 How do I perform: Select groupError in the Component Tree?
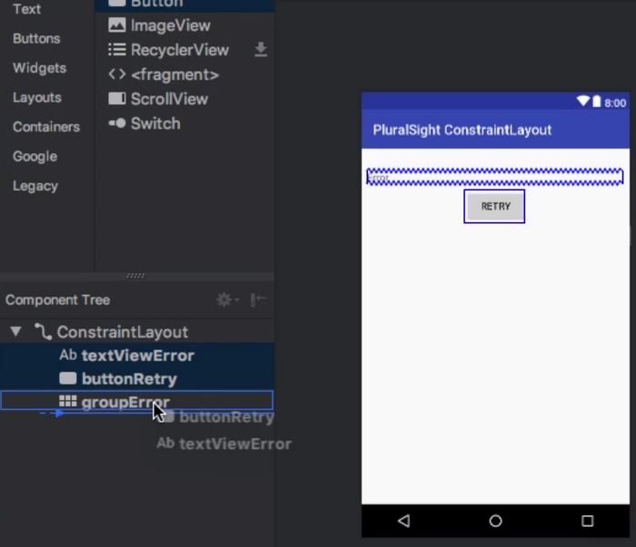click(x=124, y=402)
